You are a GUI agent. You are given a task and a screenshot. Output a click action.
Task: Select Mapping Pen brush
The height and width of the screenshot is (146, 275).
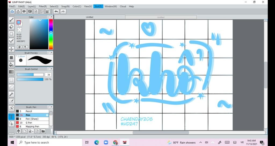[x=32, y=127]
